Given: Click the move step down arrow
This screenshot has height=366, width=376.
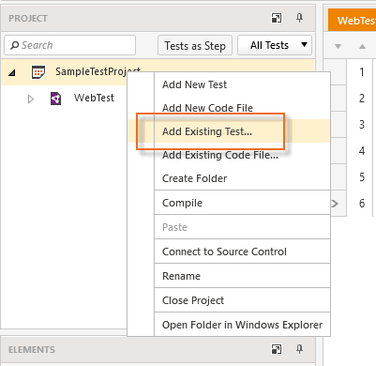Looking at the screenshot, I should pos(338,47).
